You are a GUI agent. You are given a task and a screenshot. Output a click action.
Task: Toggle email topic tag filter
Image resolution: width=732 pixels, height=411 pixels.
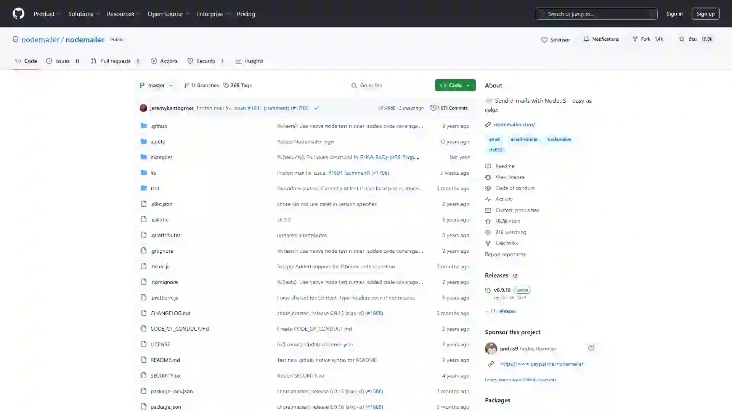pos(495,139)
